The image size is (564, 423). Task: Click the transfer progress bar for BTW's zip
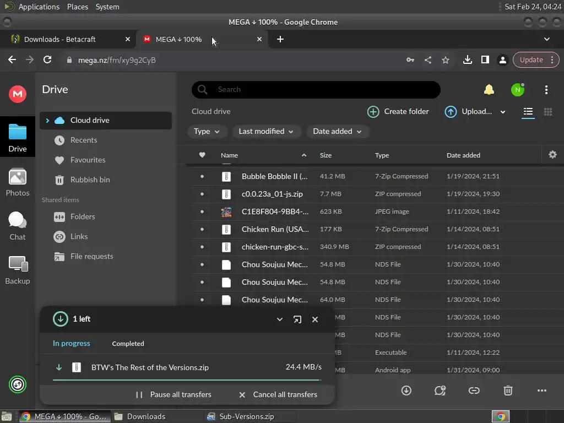pyautogui.click(x=187, y=380)
